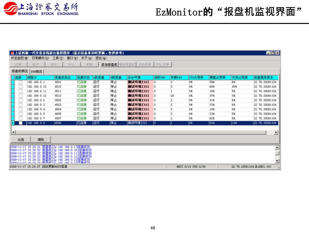Tick the checkbox for 192.168.0.11
The height and width of the screenshot is (232, 309).
pyautogui.click(x=21, y=91)
